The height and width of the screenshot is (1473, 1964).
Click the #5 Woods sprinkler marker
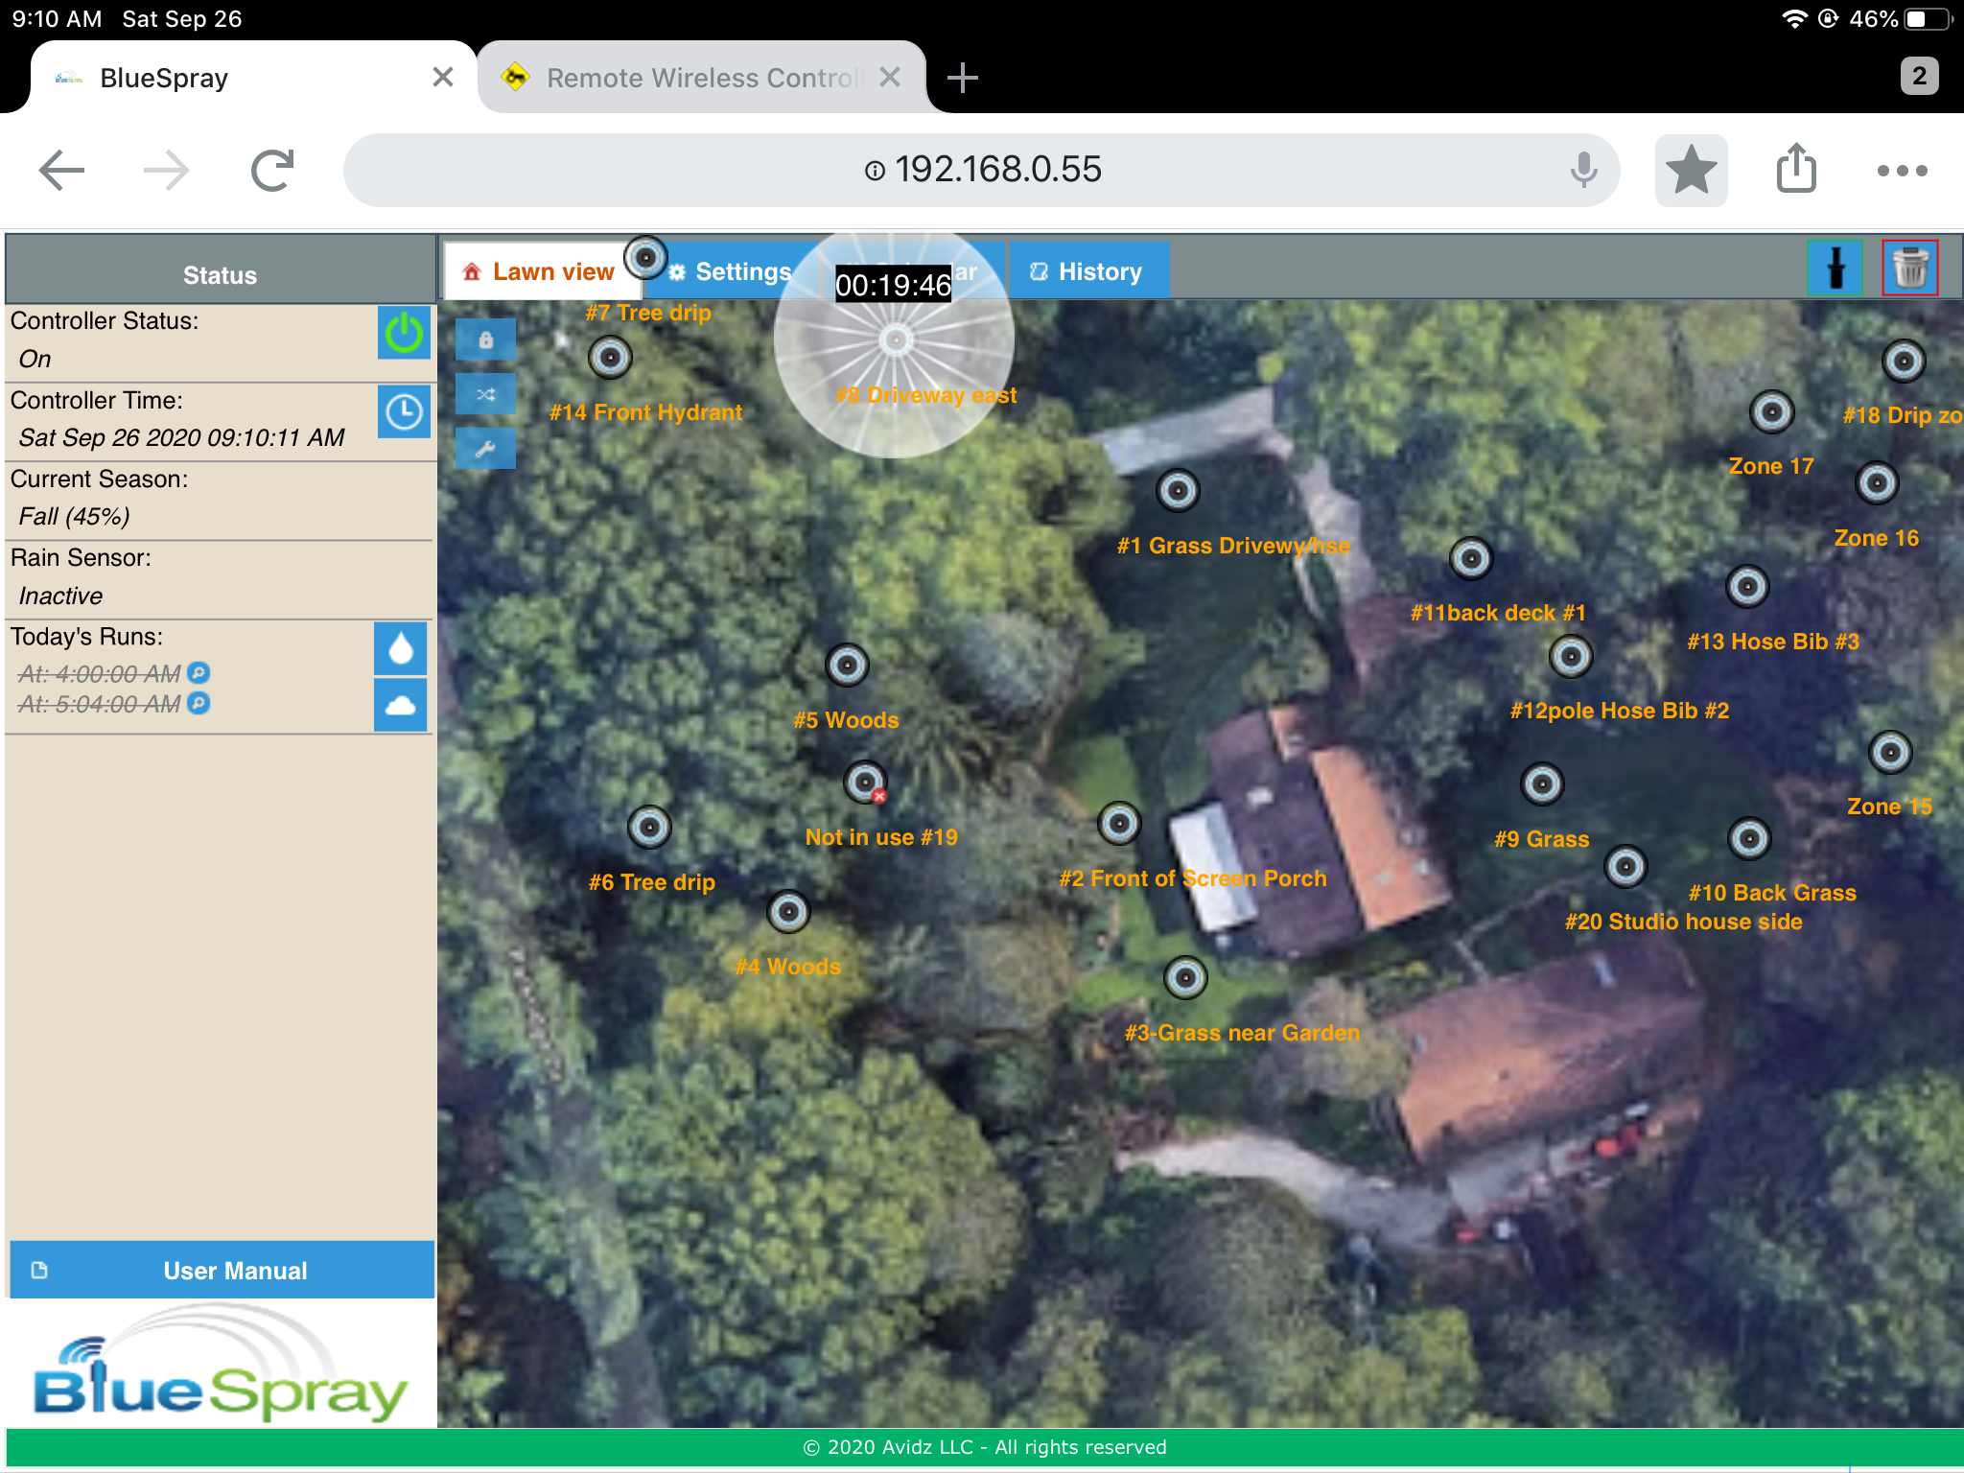pyautogui.click(x=848, y=665)
